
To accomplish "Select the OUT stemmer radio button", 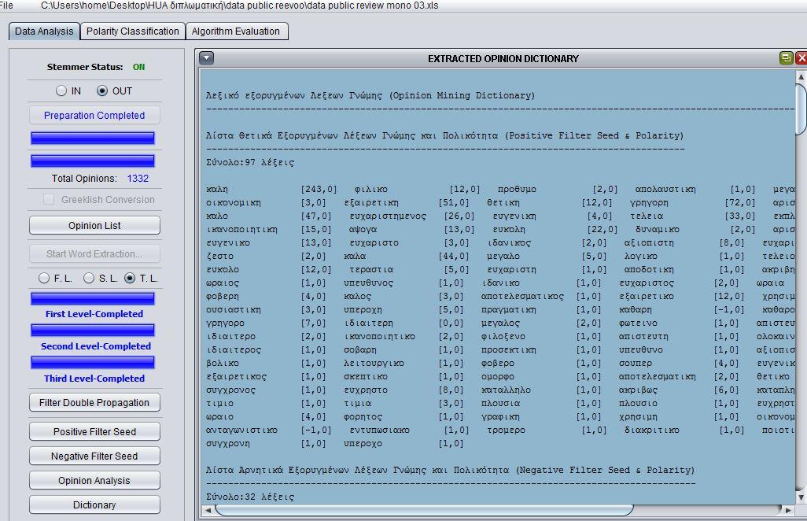I will click(x=102, y=91).
